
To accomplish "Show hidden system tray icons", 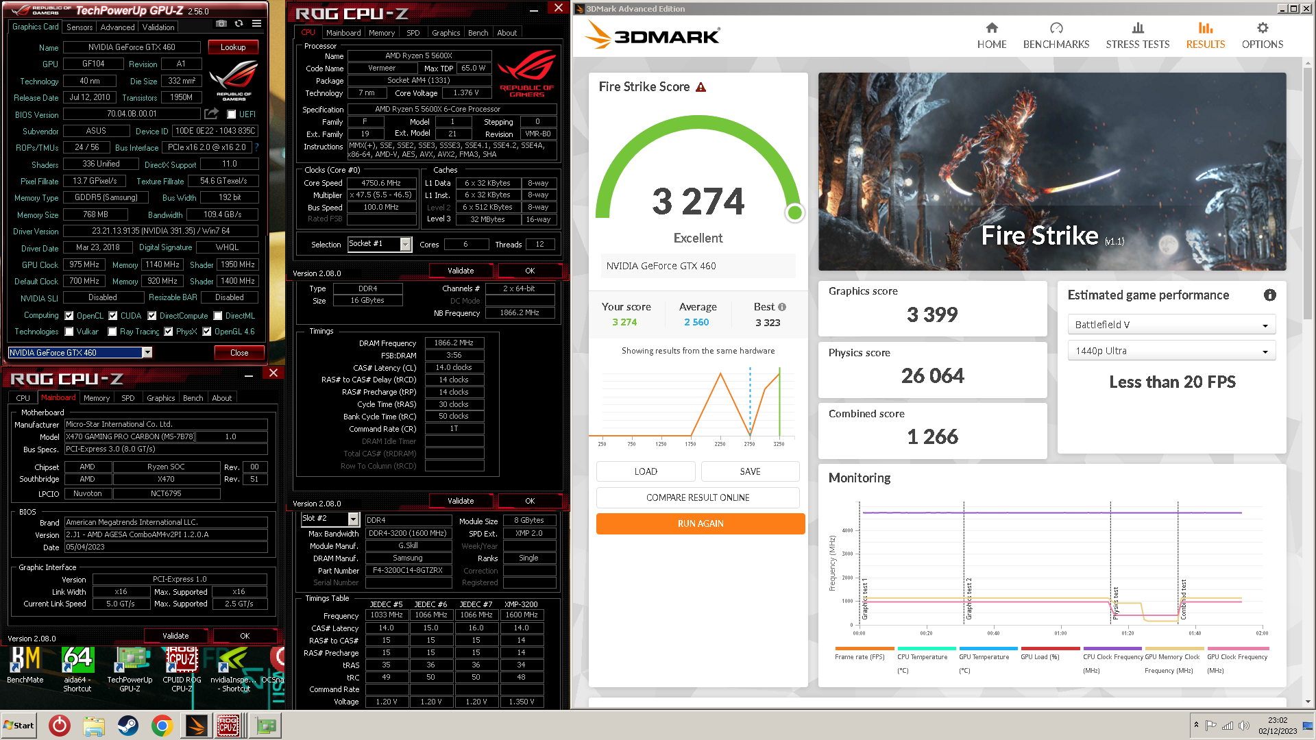I will pos(1196,725).
